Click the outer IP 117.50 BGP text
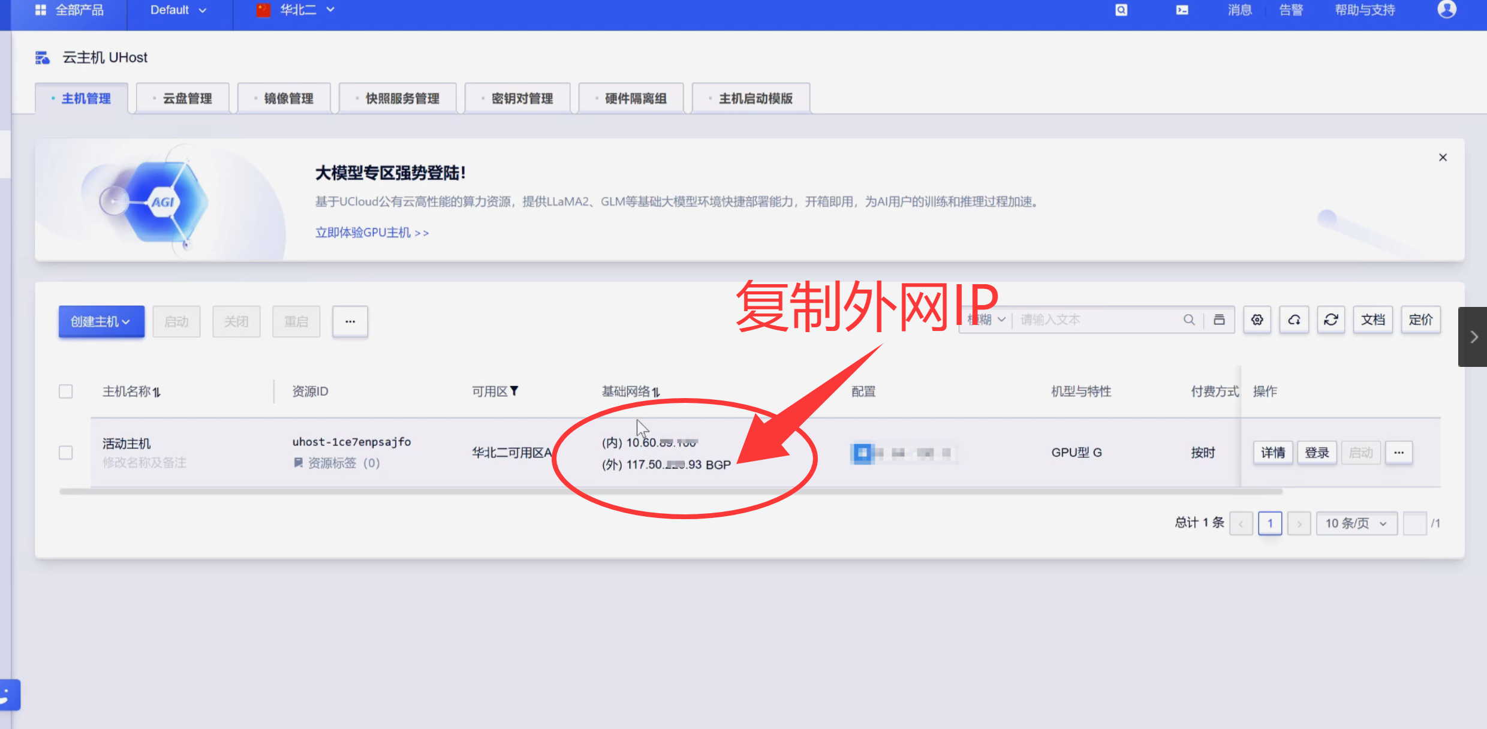 666,465
